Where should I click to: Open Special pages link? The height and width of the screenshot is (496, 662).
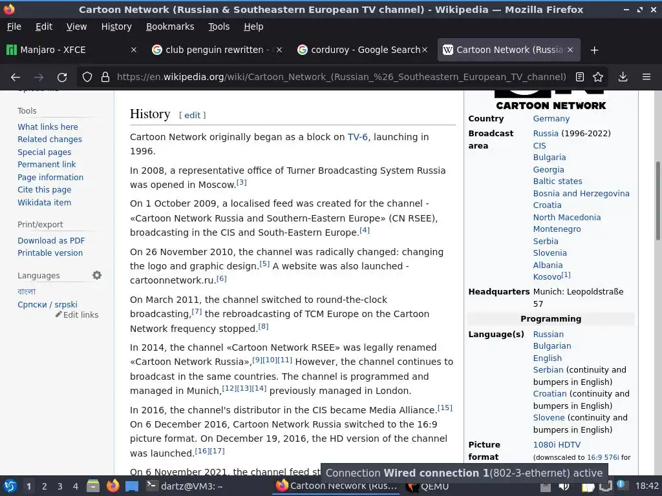point(45,152)
